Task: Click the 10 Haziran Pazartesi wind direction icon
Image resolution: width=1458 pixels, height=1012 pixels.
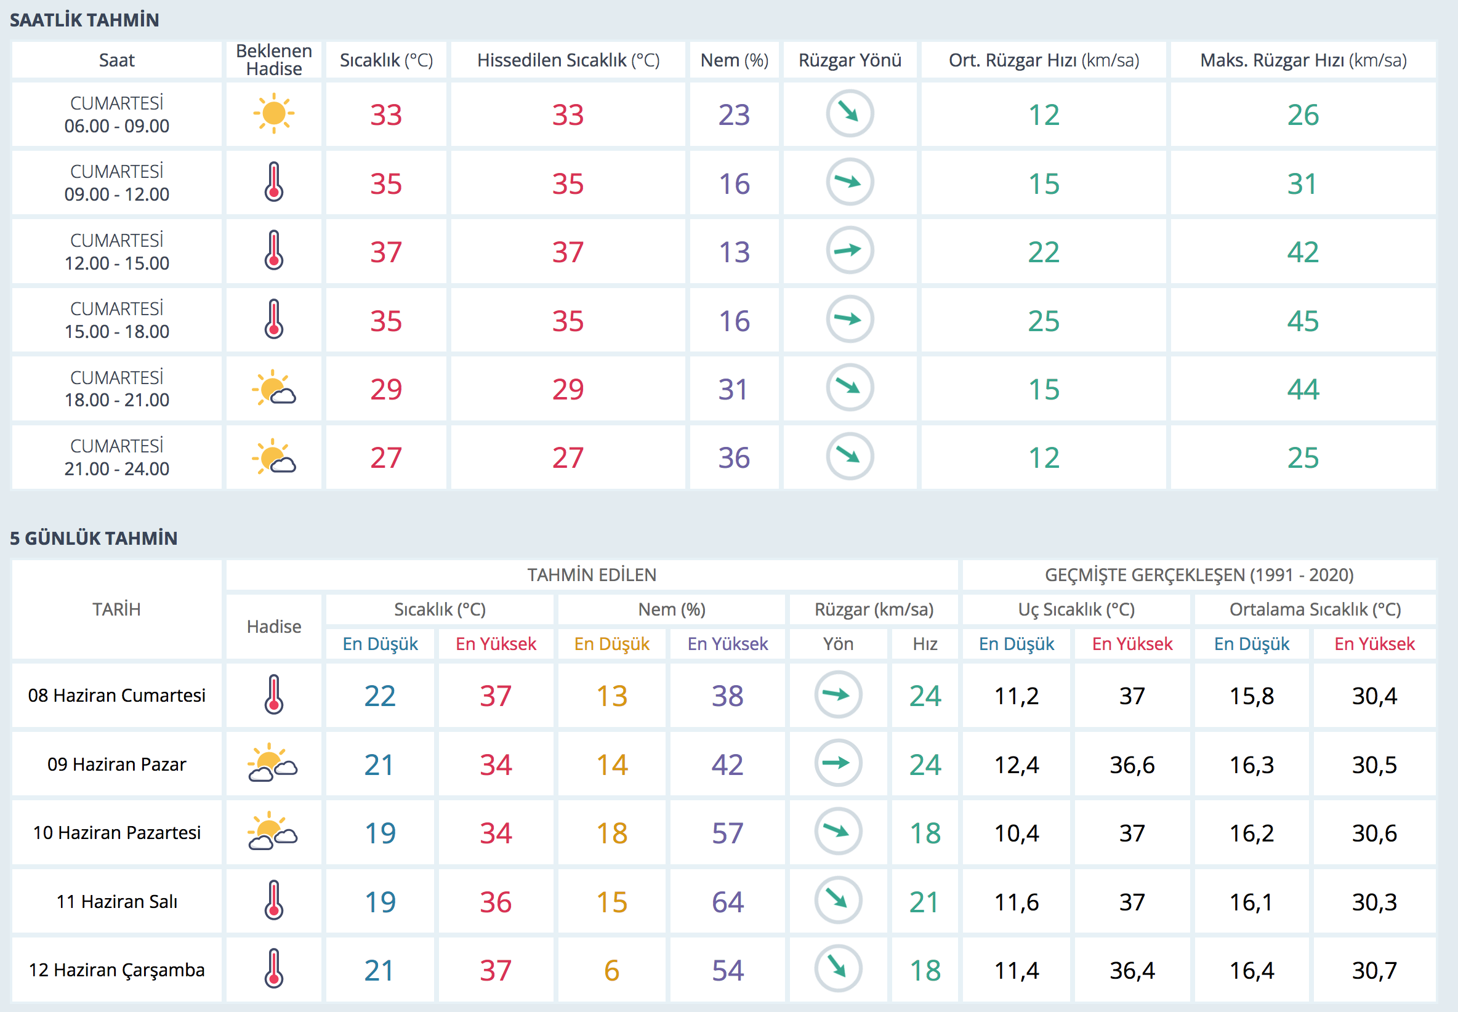Action: pyautogui.click(x=838, y=832)
